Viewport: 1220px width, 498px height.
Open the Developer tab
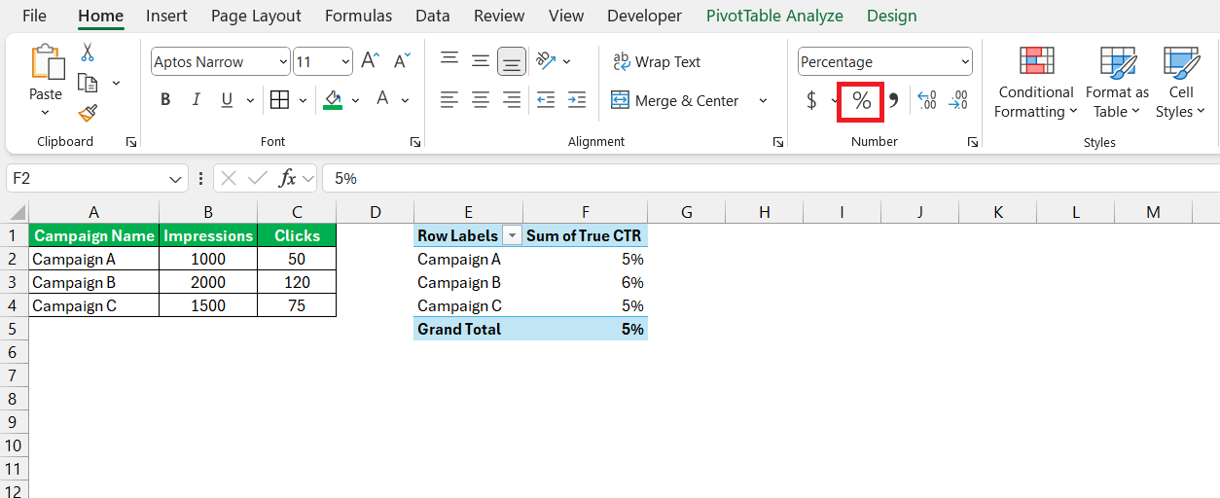[x=644, y=16]
